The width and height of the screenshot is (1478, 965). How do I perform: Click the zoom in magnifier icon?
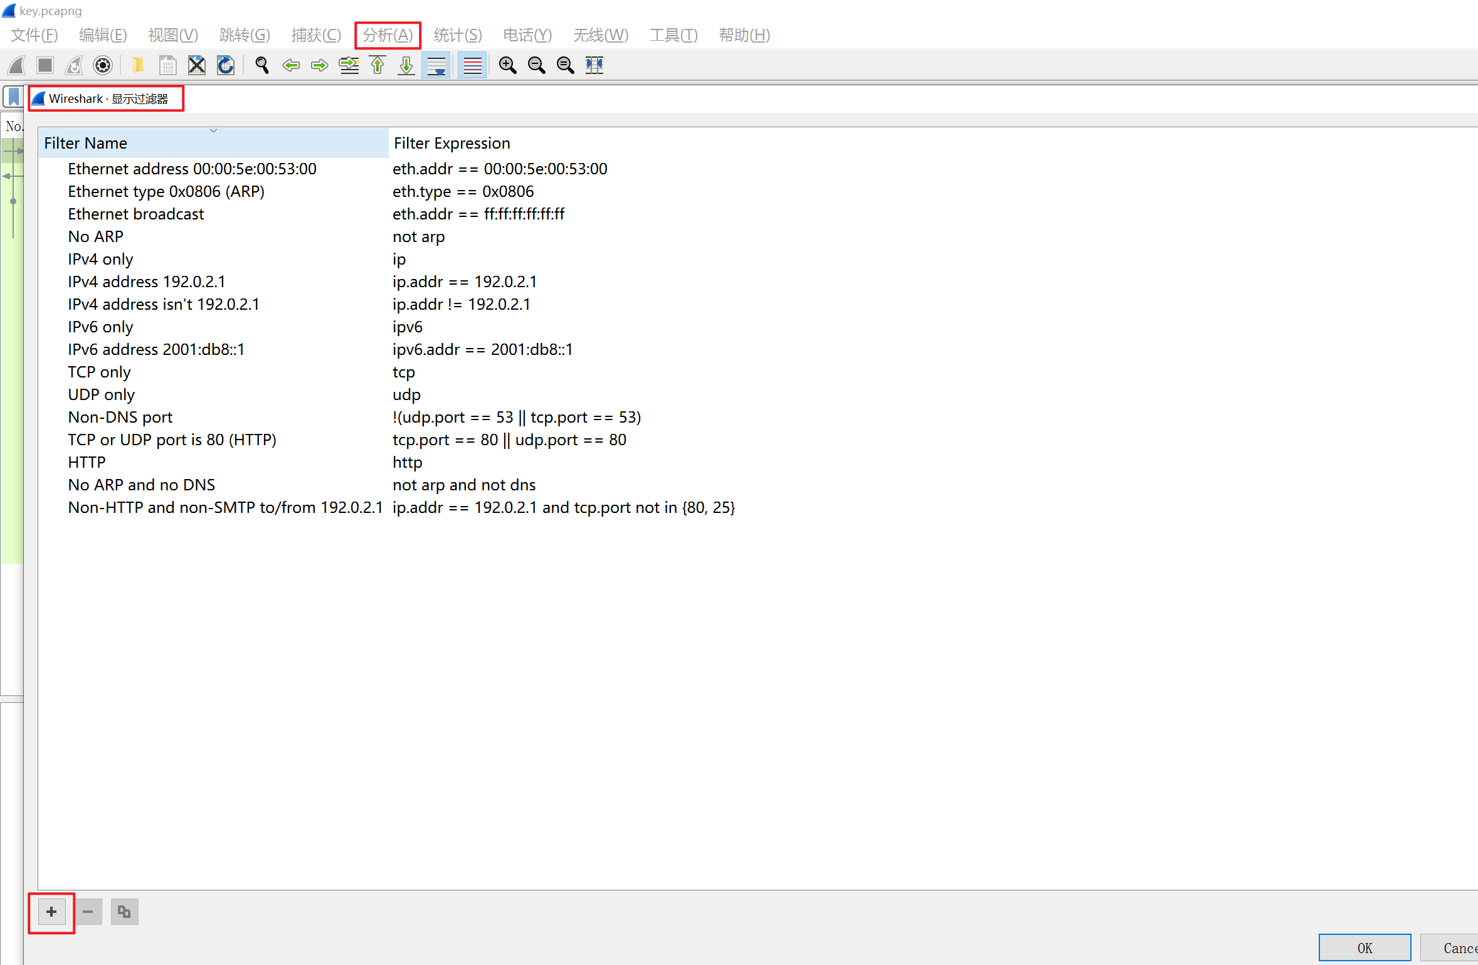point(507,65)
